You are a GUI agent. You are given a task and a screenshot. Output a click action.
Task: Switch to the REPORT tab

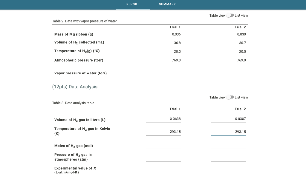click(133, 4)
